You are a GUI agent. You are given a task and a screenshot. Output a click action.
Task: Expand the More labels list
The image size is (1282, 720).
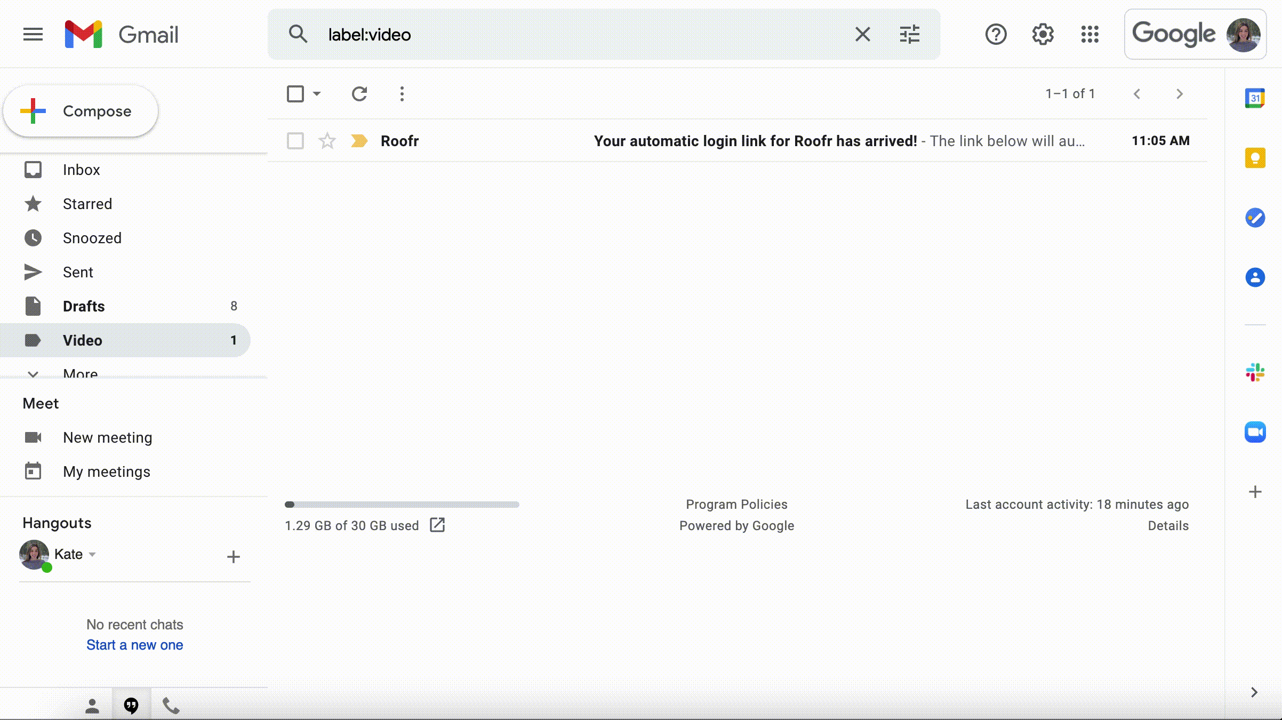coord(80,373)
